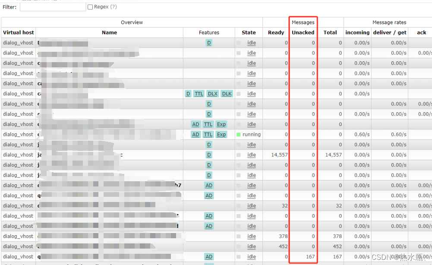Viewport: 432px width, 265px height.
Task: Click the DLX dead-letter exchange badge
Action: point(212,94)
